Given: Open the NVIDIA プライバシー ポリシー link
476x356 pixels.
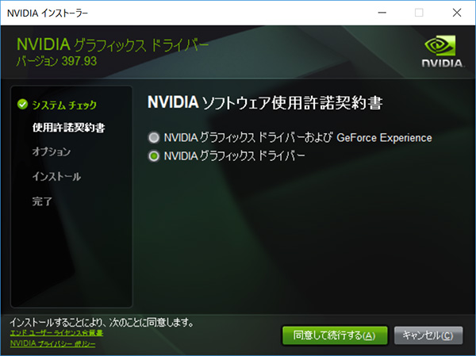Looking at the screenshot, I should (x=52, y=344).
